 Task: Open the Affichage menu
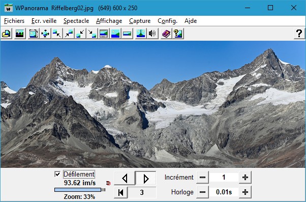coord(109,21)
